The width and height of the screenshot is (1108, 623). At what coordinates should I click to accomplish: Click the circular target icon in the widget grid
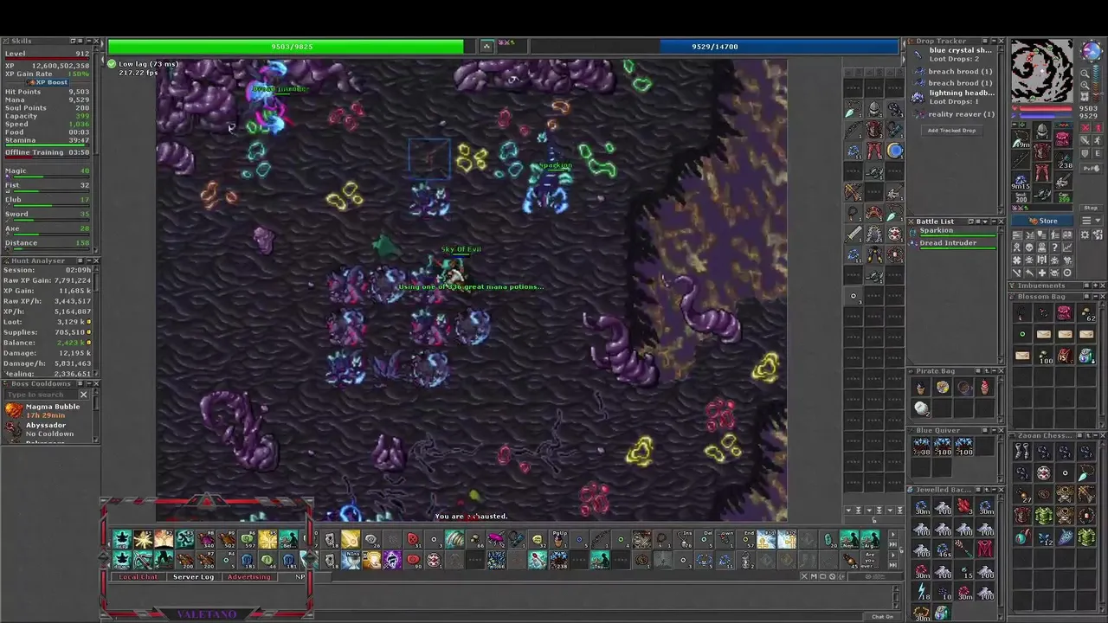click(1067, 273)
